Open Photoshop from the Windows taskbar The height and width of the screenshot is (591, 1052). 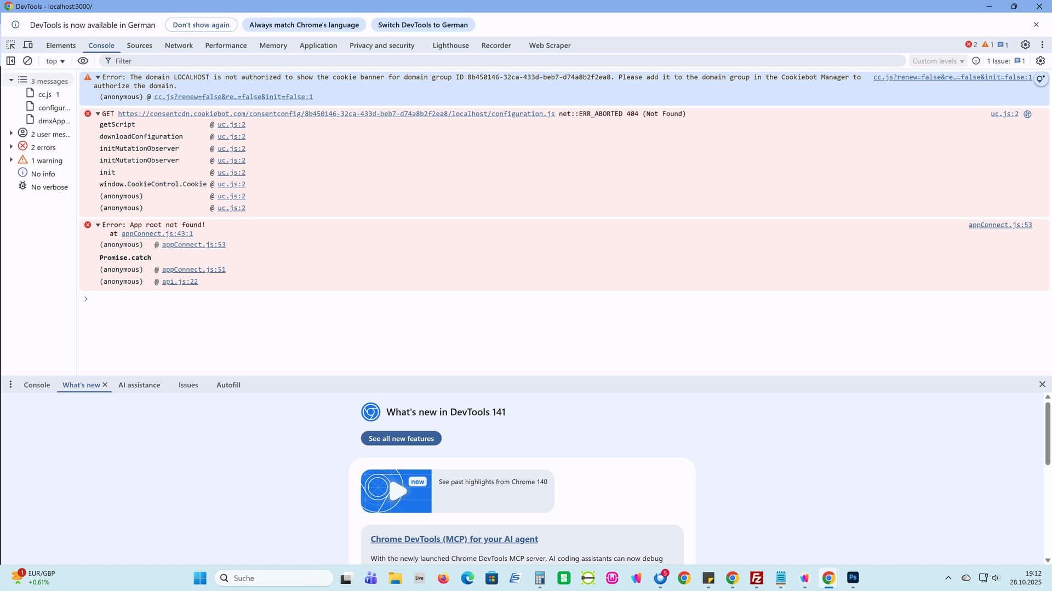[x=853, y=578]
